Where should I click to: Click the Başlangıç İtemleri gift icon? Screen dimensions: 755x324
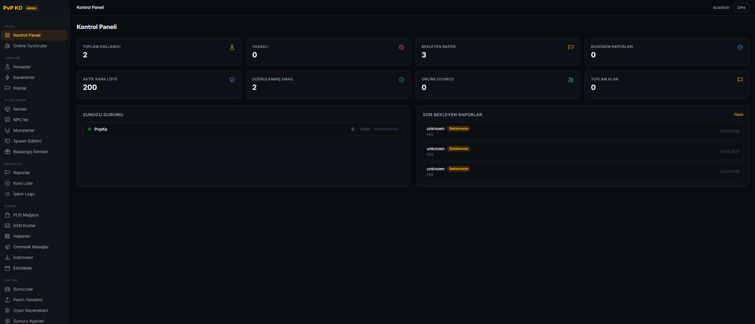click(7, 152)
